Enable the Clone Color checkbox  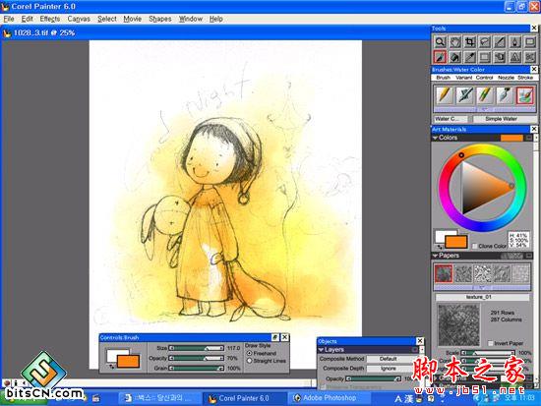pyautogui.click(x=475, y=246)
